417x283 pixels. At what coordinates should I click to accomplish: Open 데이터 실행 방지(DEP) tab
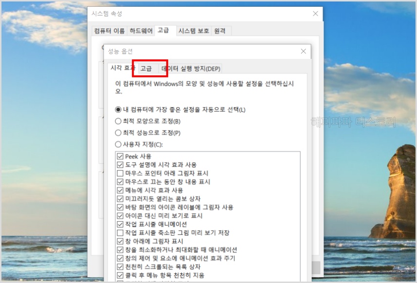pyautogui.click(x=190, y=69)
